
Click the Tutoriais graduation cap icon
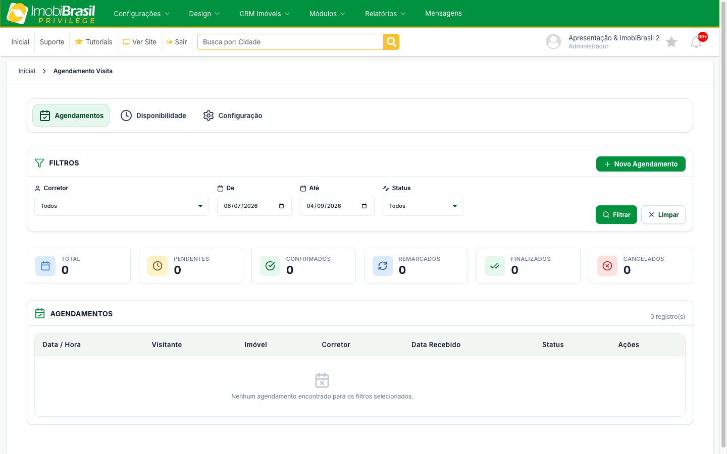79,42
